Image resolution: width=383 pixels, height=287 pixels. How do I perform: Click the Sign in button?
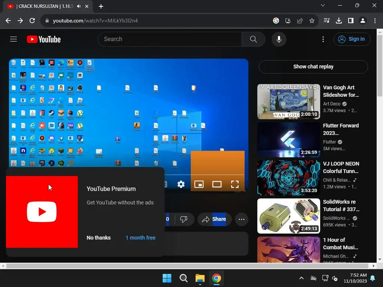click(352, 39)
